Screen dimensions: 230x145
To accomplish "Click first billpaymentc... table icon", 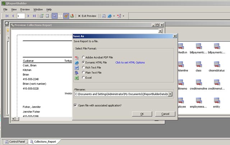I will (x=198, y=46).
